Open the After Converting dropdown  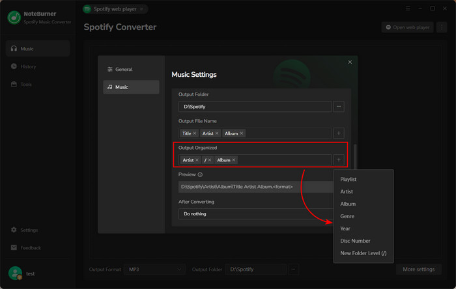256,213
